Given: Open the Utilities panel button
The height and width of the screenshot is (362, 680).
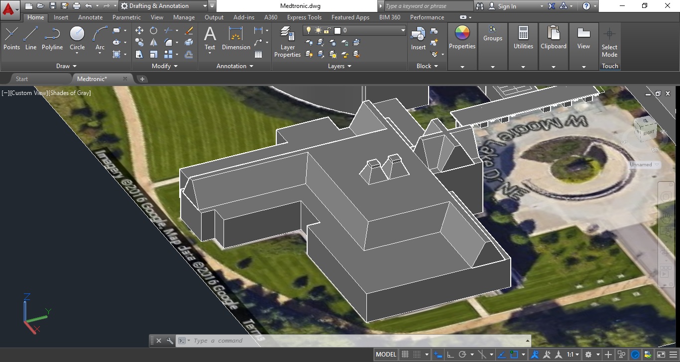Looking at the screenshot, I should tap(523, 46).
